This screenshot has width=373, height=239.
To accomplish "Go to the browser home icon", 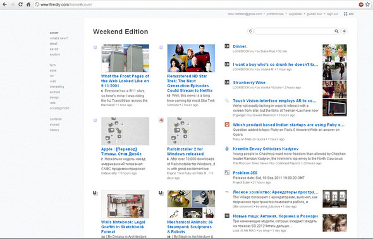I will pos(28,4).
